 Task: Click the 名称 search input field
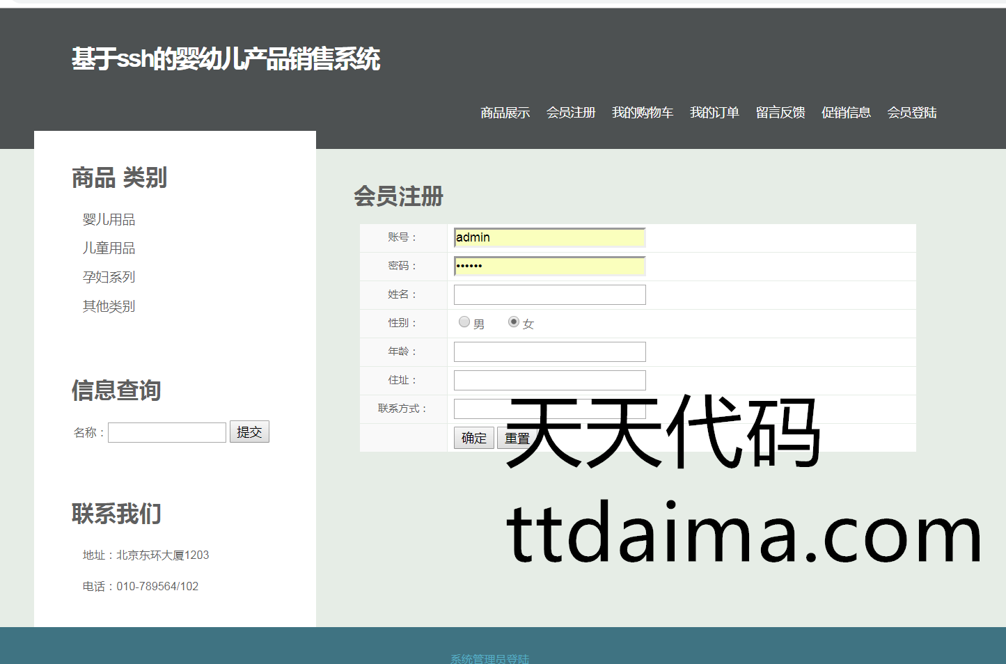click(x=167, y=432)
